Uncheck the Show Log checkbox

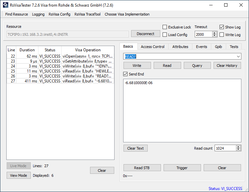222,27
